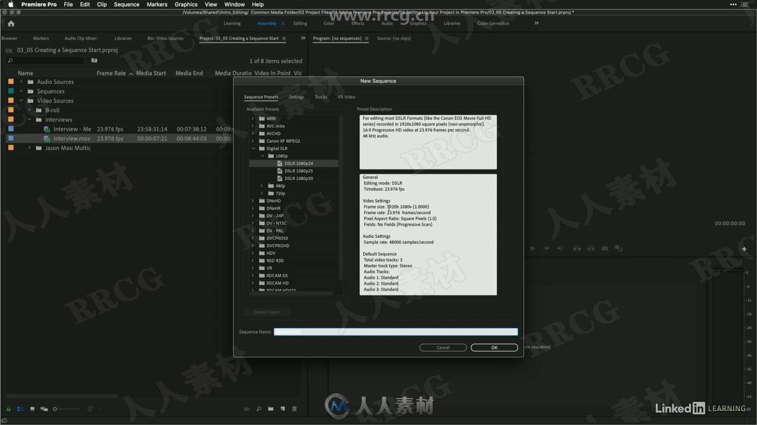Click Export Frame camera icon
Viewport: 757px width, 425px height.
point(604,249)
